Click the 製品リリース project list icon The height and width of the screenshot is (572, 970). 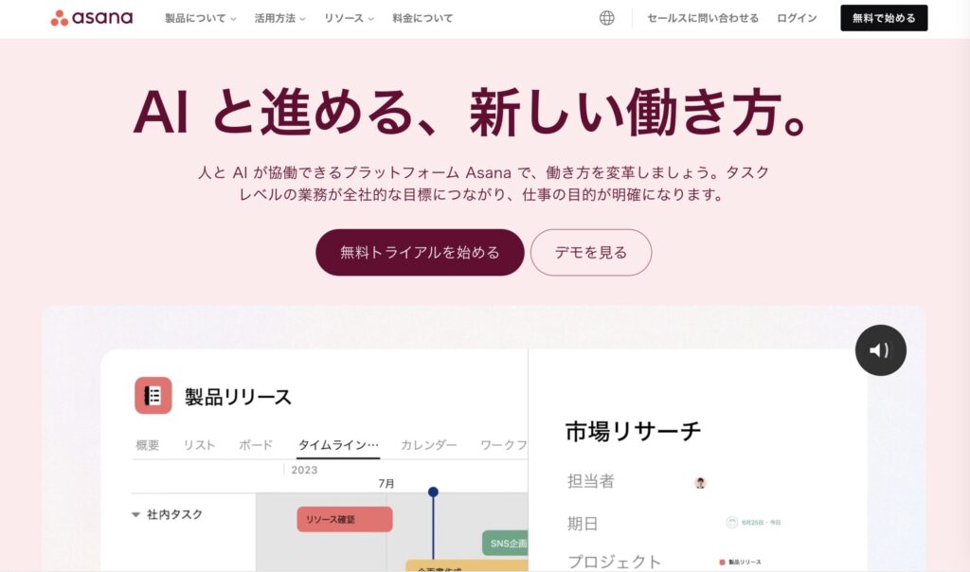[153, 395]
